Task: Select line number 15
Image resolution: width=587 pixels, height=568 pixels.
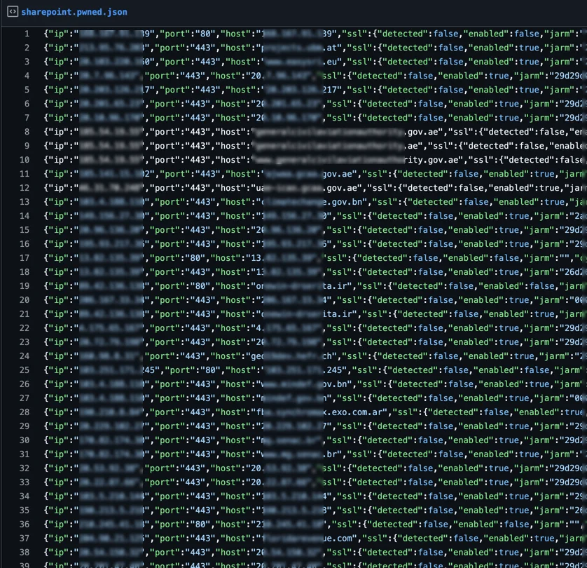Action: 25,230
